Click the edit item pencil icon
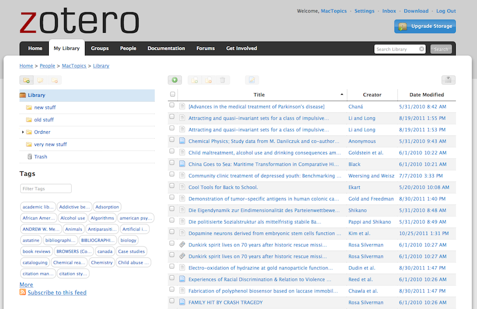The width and height of the screenshot is (477, 309). (x=252, y=80)
